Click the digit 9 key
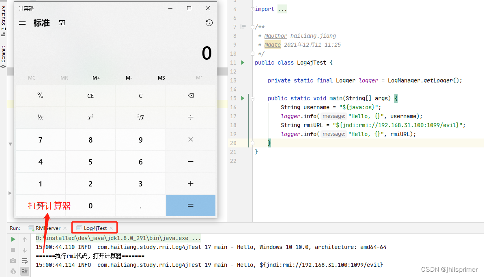Screen dimensions: 484x277 140,140
